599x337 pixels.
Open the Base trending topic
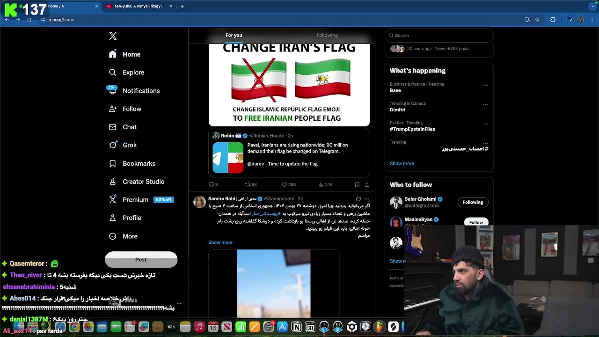(395, 90)
